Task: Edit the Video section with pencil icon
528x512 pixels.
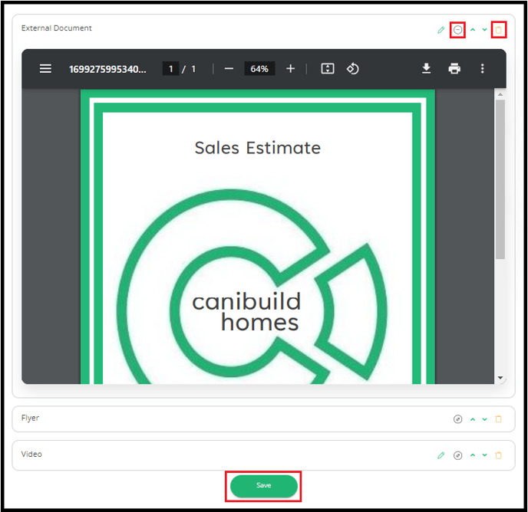Action: click(x=441, y=455)
